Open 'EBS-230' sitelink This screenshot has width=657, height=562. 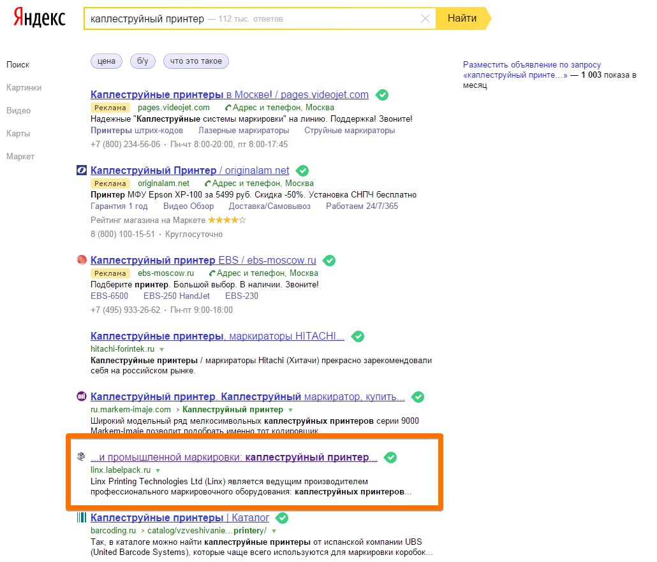coord(242,296)
